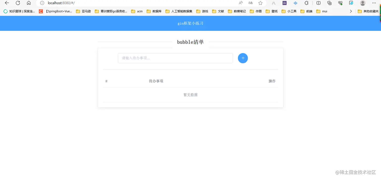
Task: Open the 小工具 bookmark folder
Action: (x=289, y=11)
